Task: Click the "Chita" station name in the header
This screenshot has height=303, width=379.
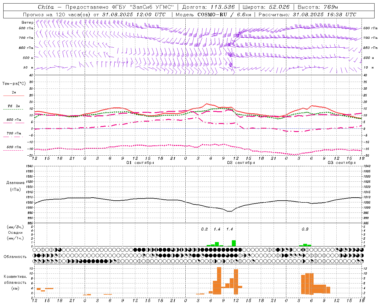Action: tap(46, 7)
